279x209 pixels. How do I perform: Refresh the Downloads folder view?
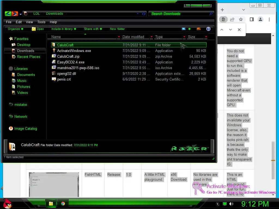point(144,14)
